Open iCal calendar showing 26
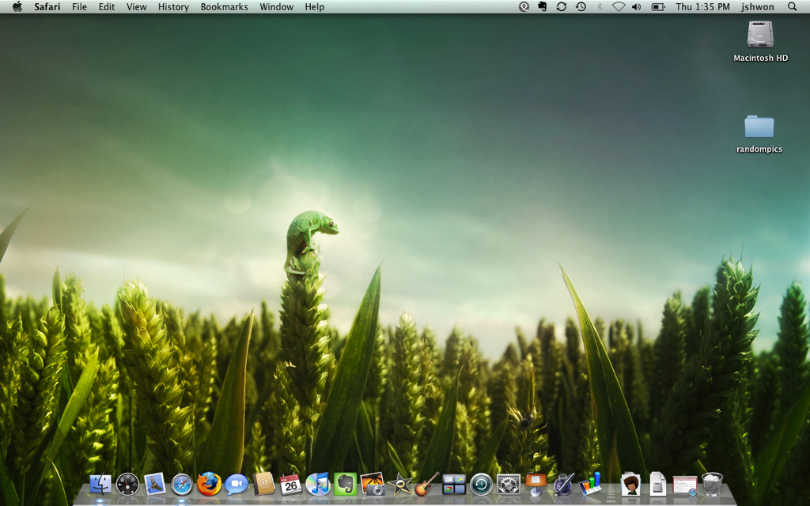Viewport: 810px width, 506px height. point(291,485)
